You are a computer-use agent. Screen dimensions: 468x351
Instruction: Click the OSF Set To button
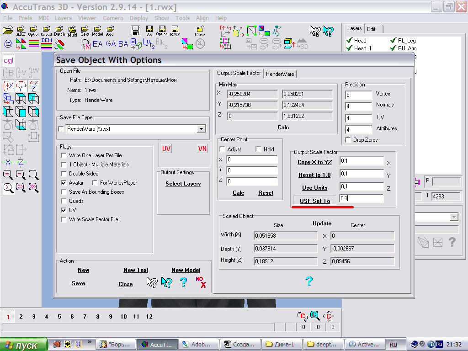point(315,201)
